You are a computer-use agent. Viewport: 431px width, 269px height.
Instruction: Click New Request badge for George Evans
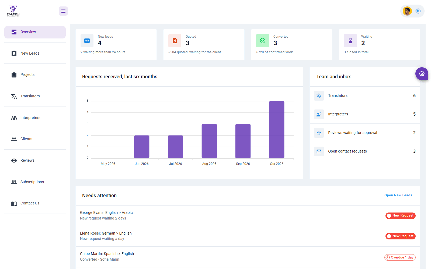click(x=401, y=216)
